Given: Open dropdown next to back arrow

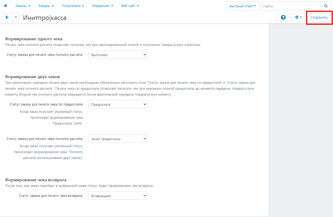Looking at the screenshot, I should coord(16,17).
